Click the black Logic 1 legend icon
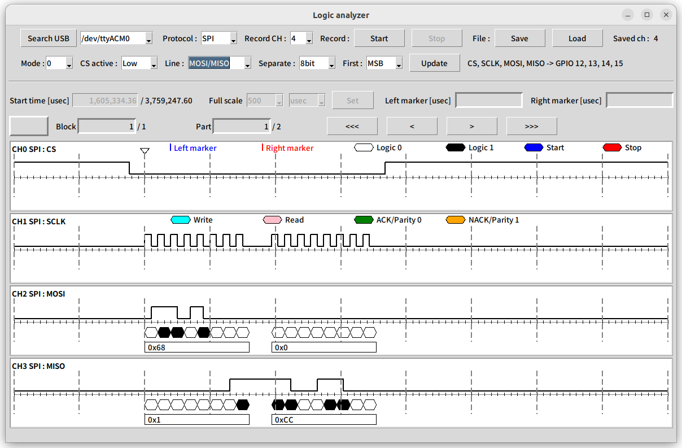The width and height of the screenshot is (682, 448). point(456,147)
